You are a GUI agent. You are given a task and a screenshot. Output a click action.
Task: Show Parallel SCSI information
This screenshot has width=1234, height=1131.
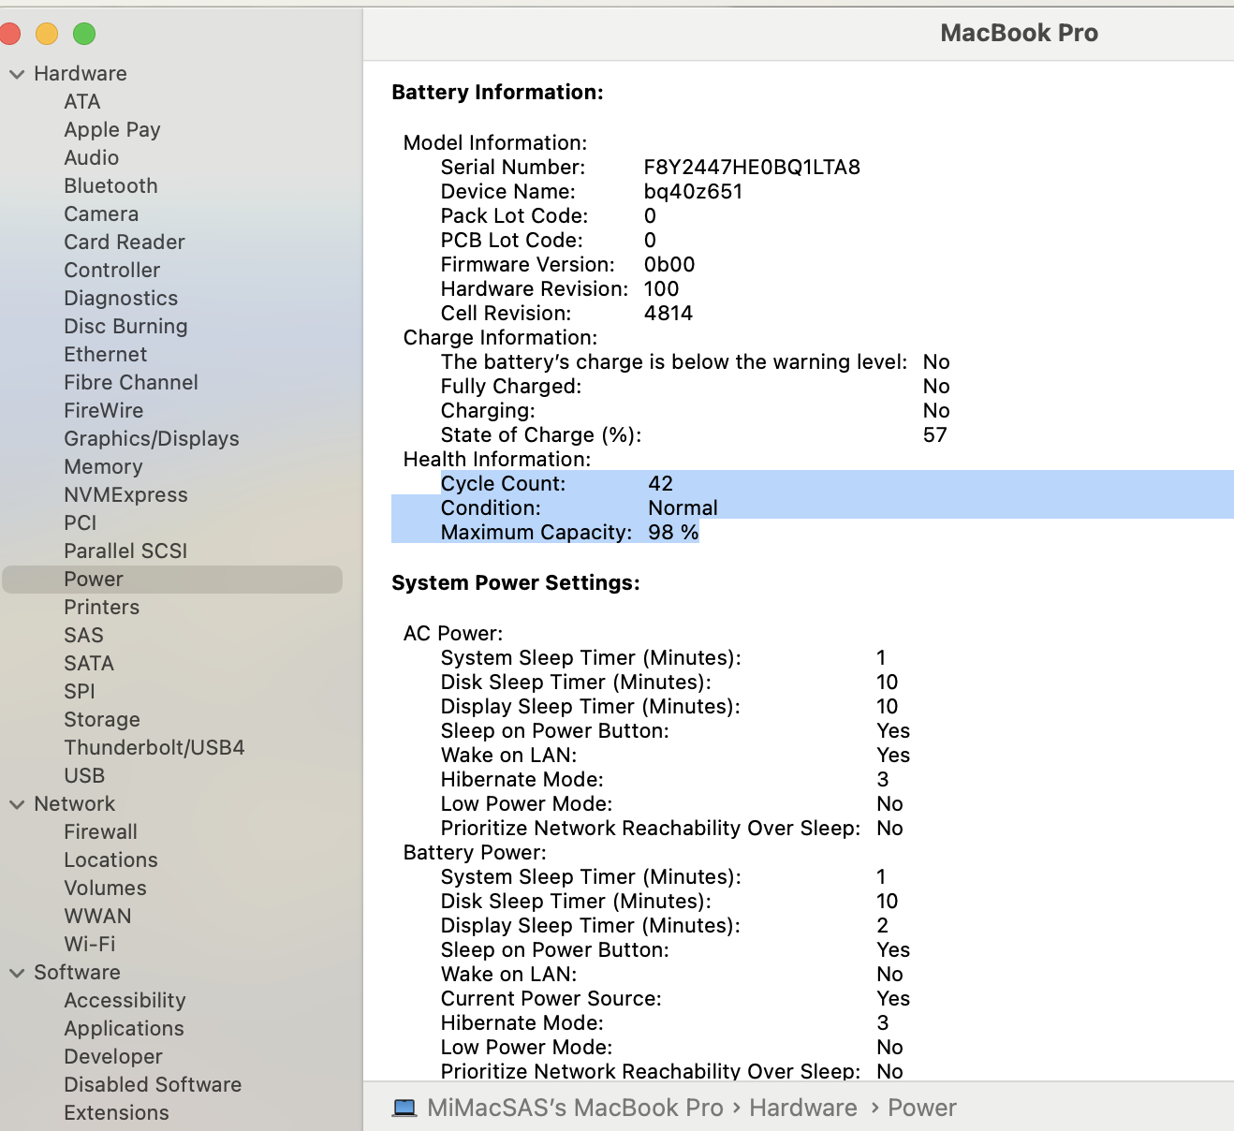click(125, 551)
